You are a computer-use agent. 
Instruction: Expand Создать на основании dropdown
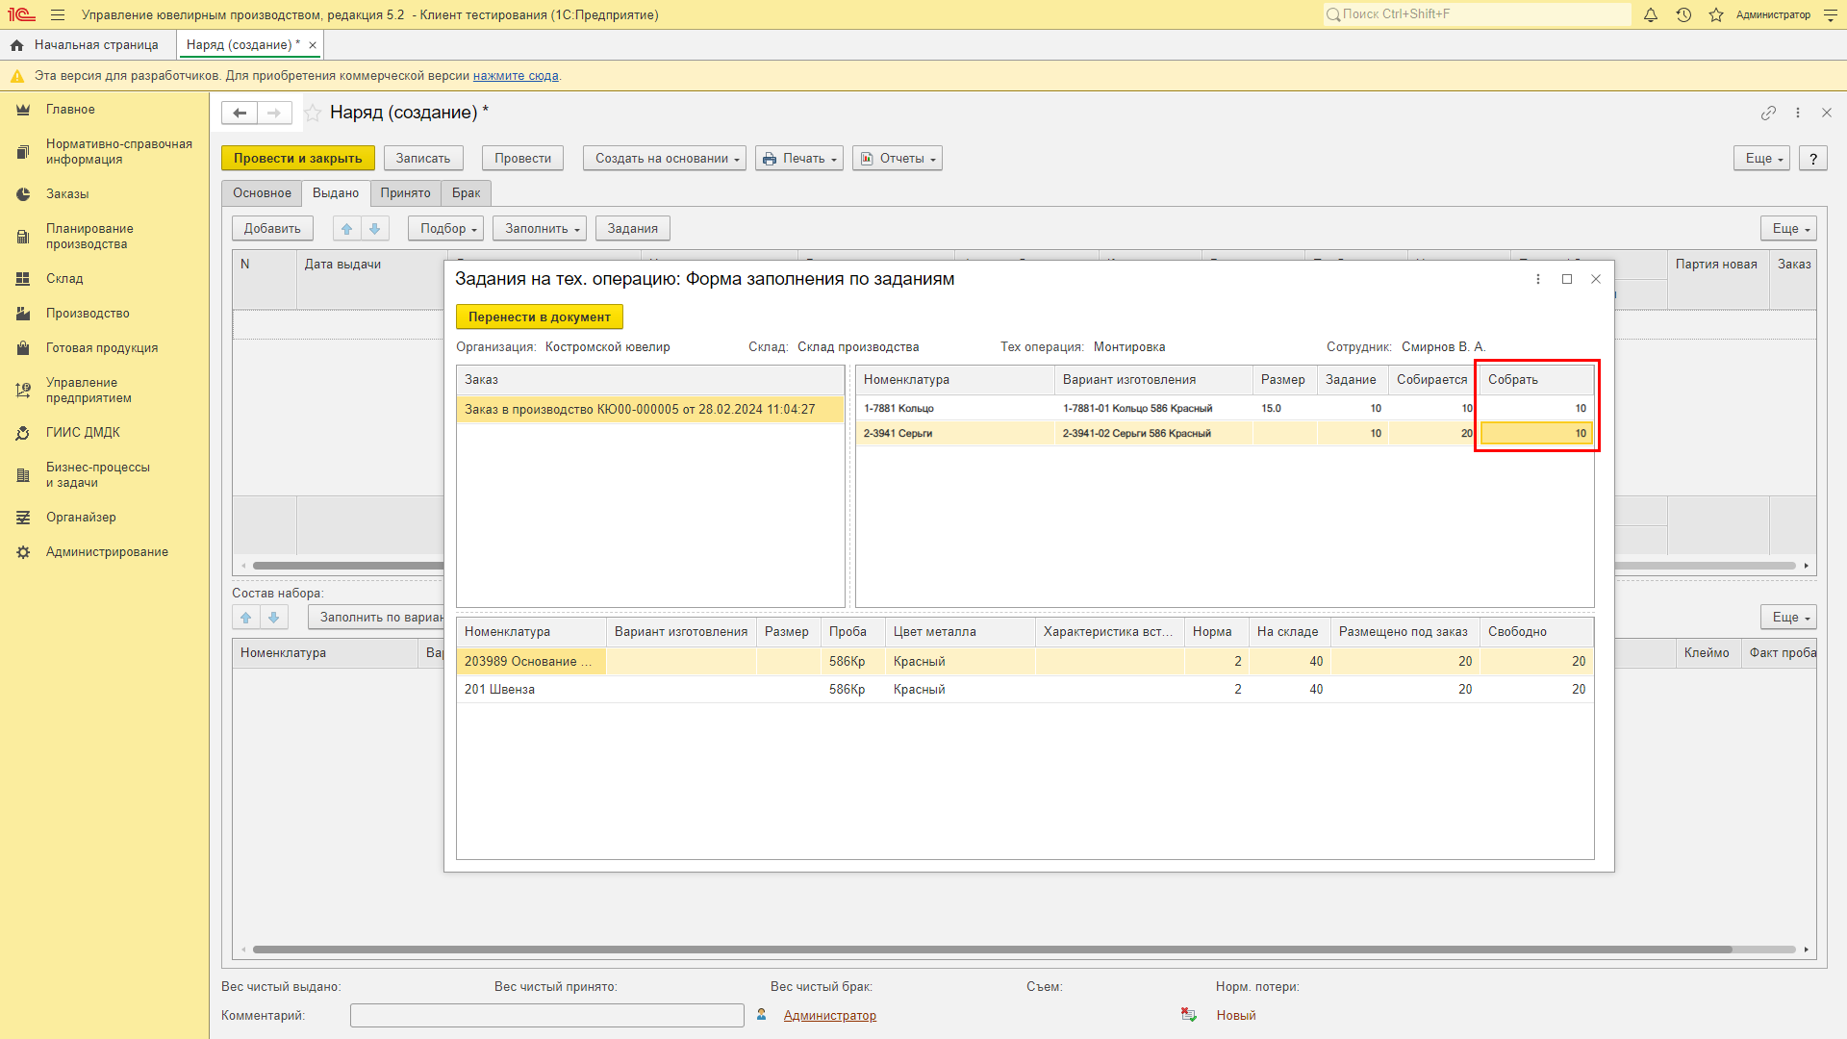[665, 159]
